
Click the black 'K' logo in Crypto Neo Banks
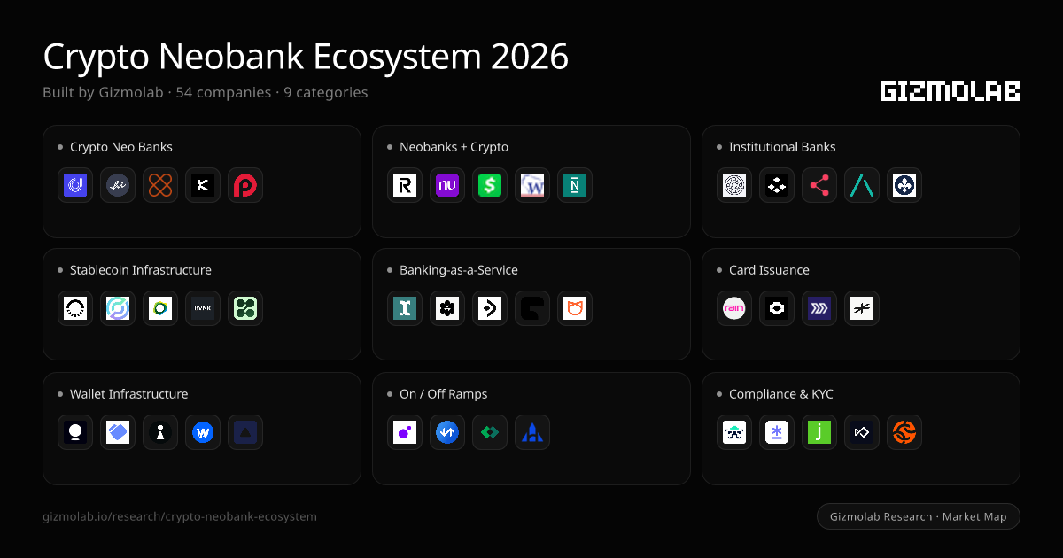tap(203, 185)
